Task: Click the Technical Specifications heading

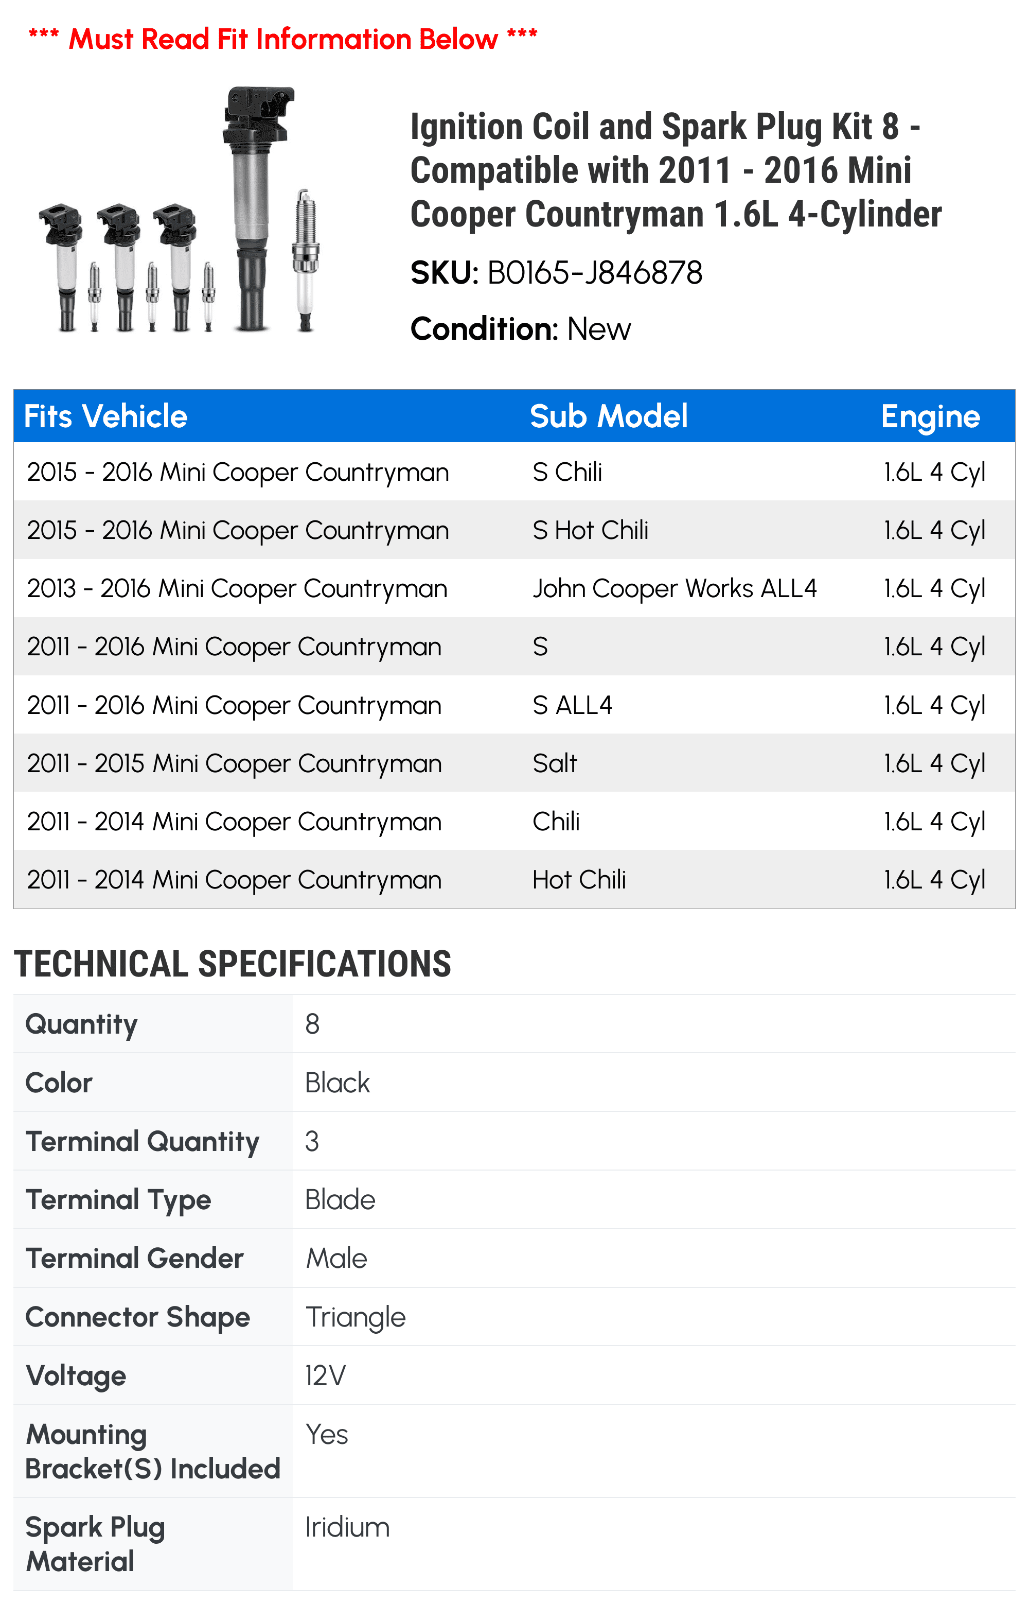Action: click(x=233, y=964)
